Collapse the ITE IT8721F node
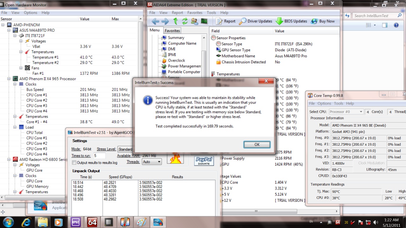The height and width of the screenshot is (228, 406). (15, 35)
